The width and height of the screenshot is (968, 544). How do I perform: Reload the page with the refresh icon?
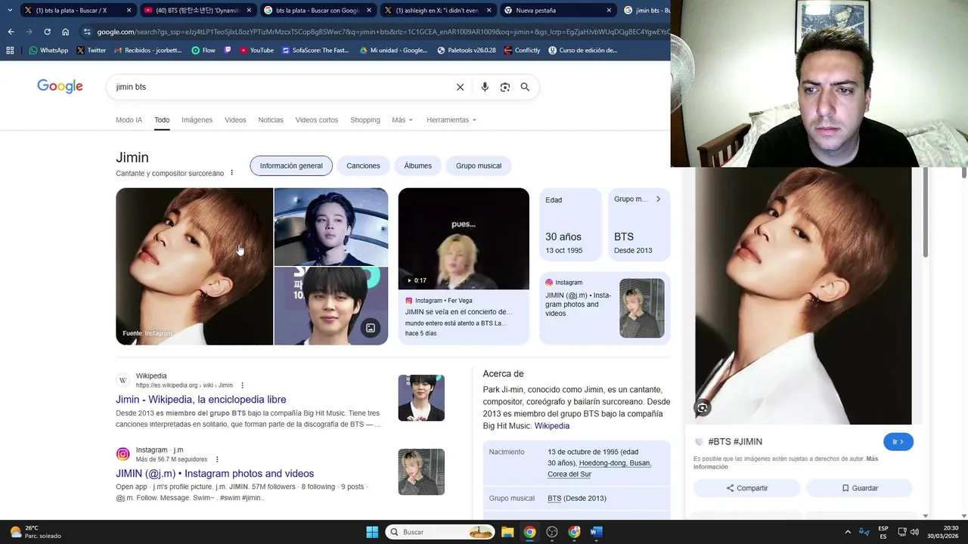coord(47,32)
